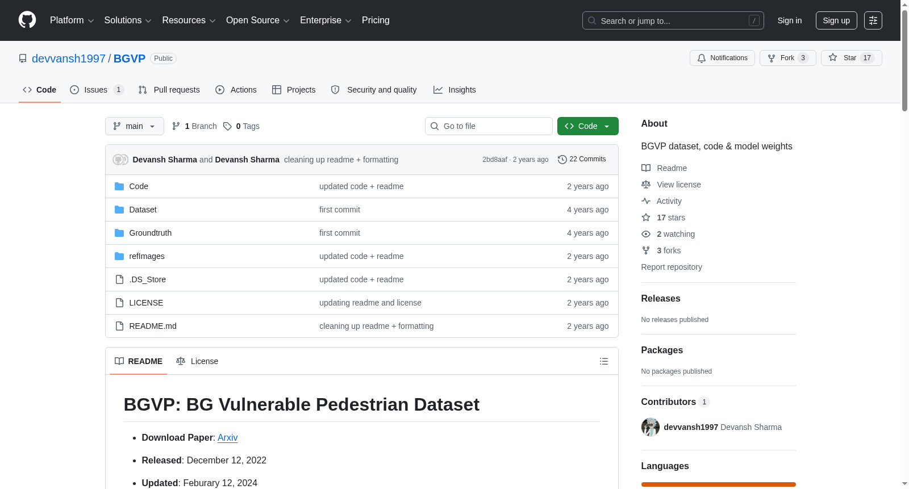Click the Sign in link
Image resolution: width=909 pixels, height=489 pixels.
point(790,20)
